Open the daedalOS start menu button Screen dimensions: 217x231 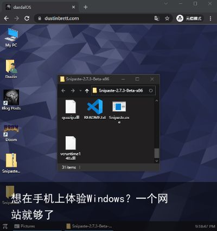coord(5,226)
